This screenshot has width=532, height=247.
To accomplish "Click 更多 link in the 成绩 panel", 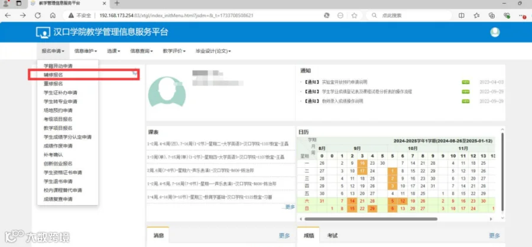I will click(494, 236).
